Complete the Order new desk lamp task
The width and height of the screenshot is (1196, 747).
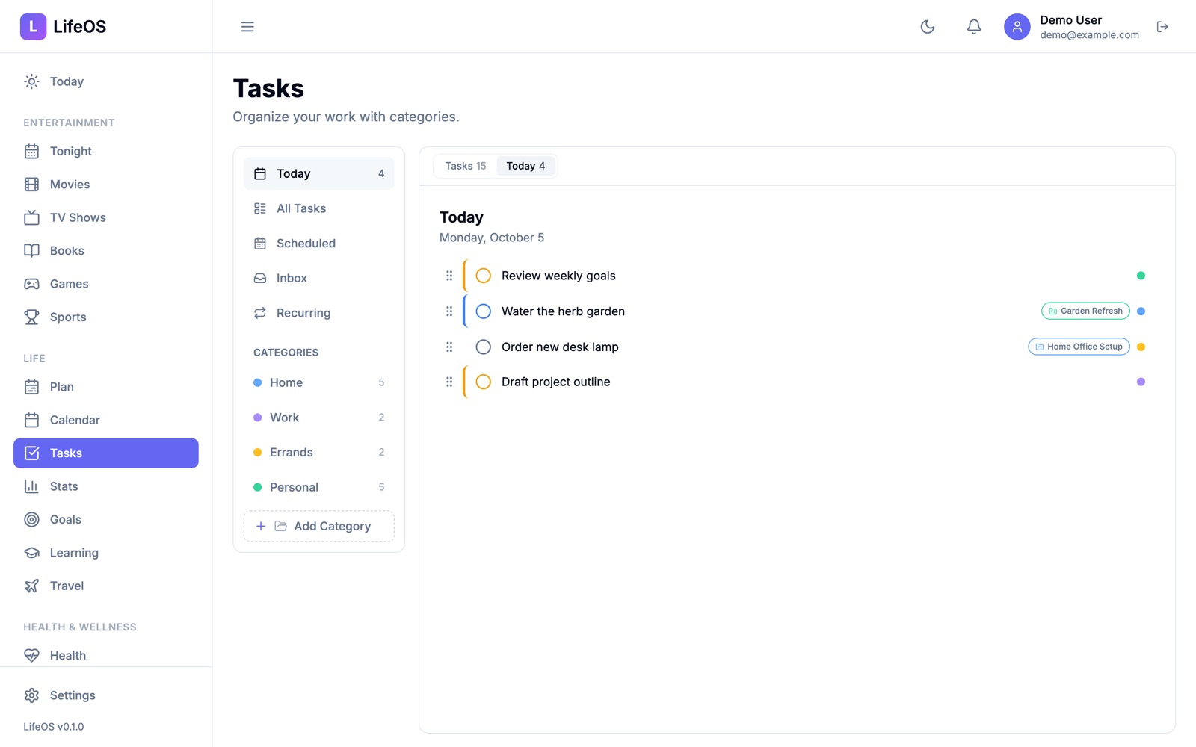(484, 347)
